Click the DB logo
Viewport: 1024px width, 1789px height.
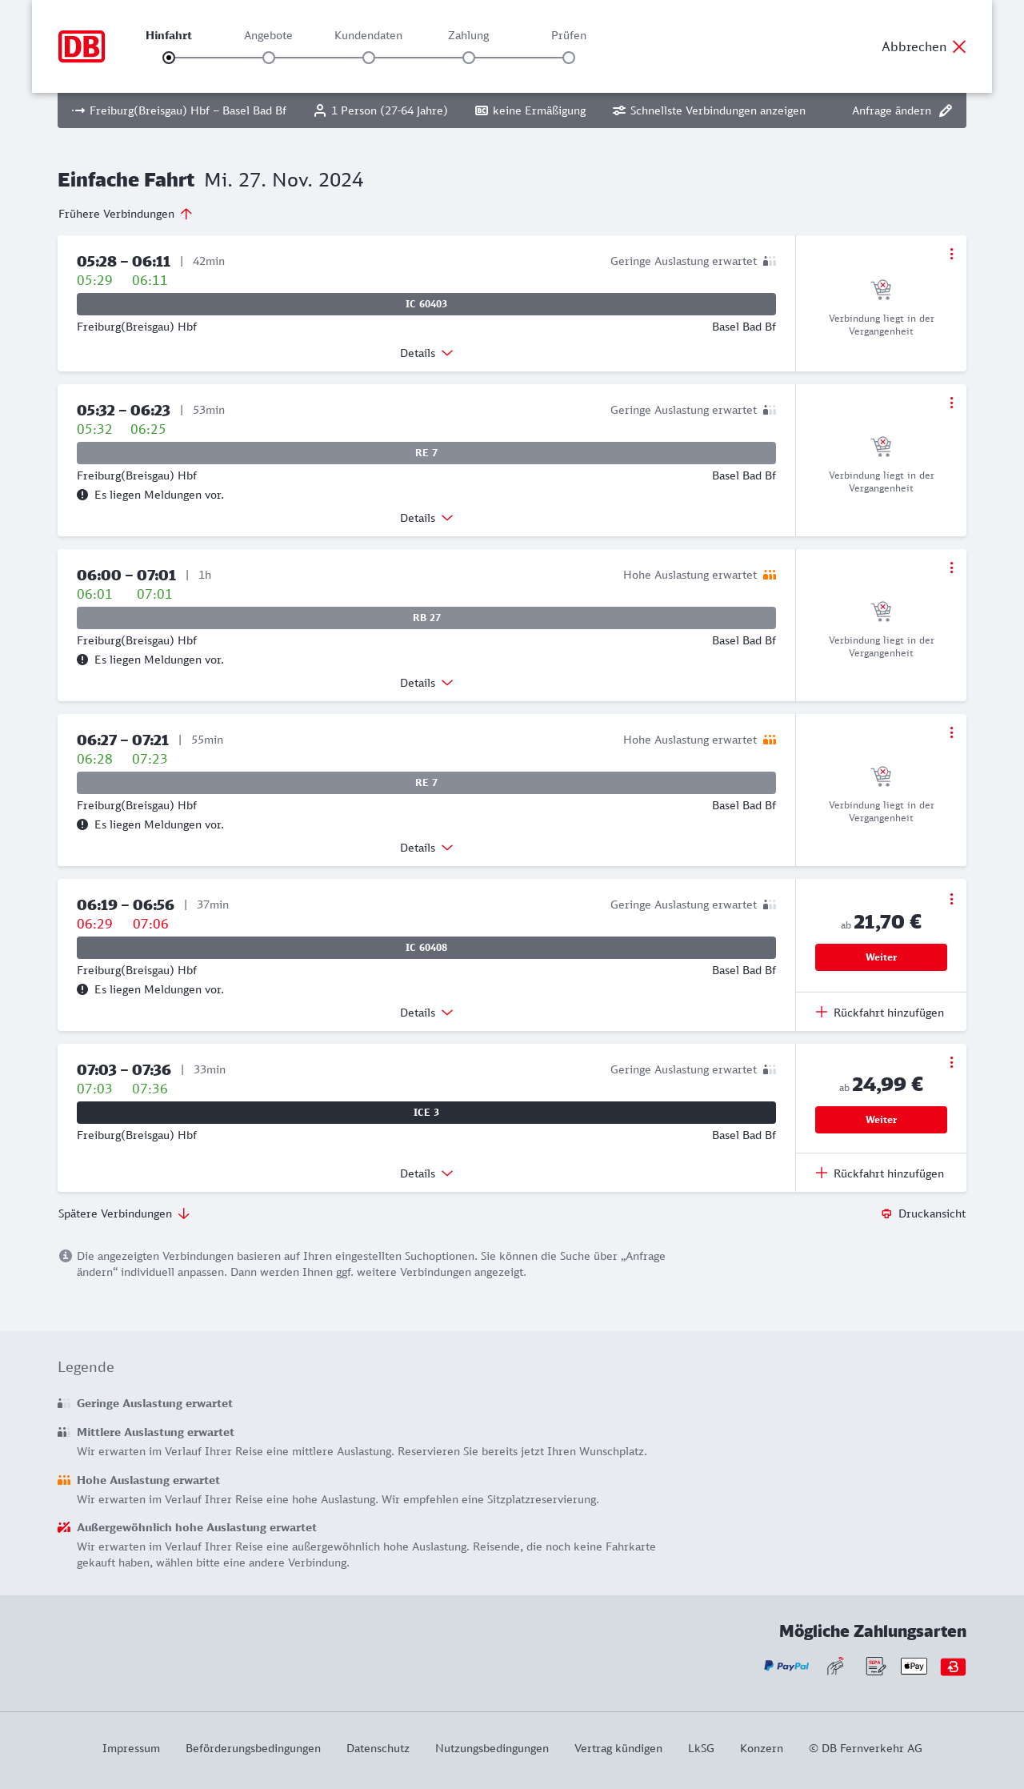[x=82, y=46]
